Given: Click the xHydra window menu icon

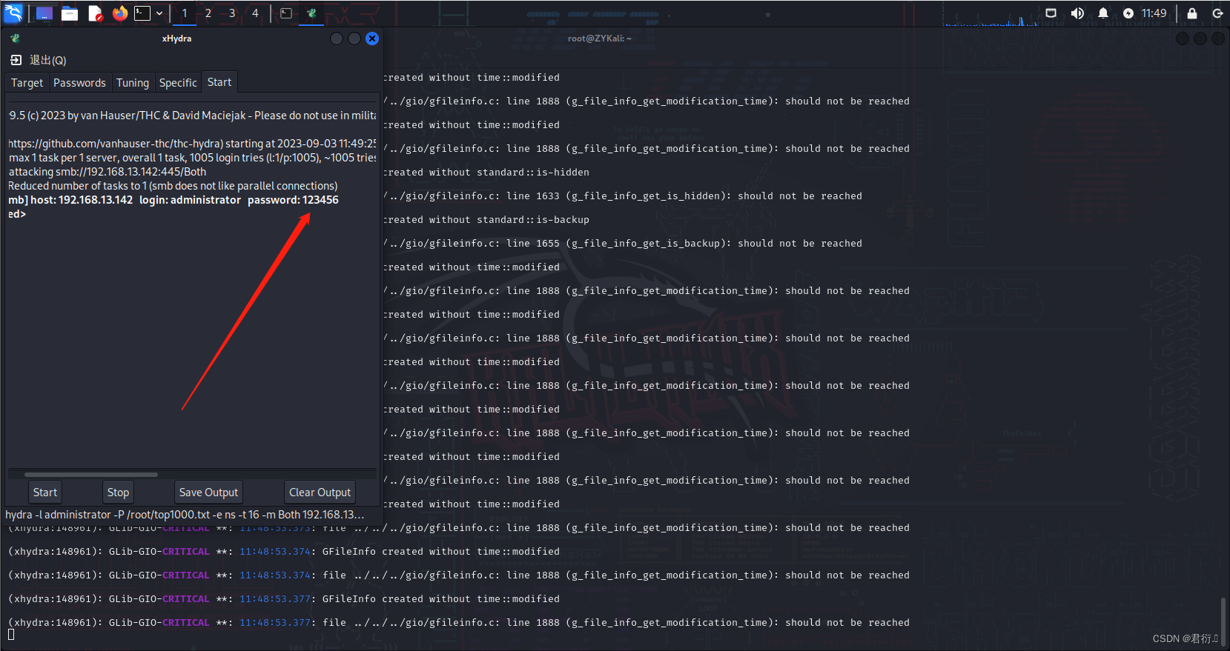Looking at the screenshot, I should [x=15, y=39].
